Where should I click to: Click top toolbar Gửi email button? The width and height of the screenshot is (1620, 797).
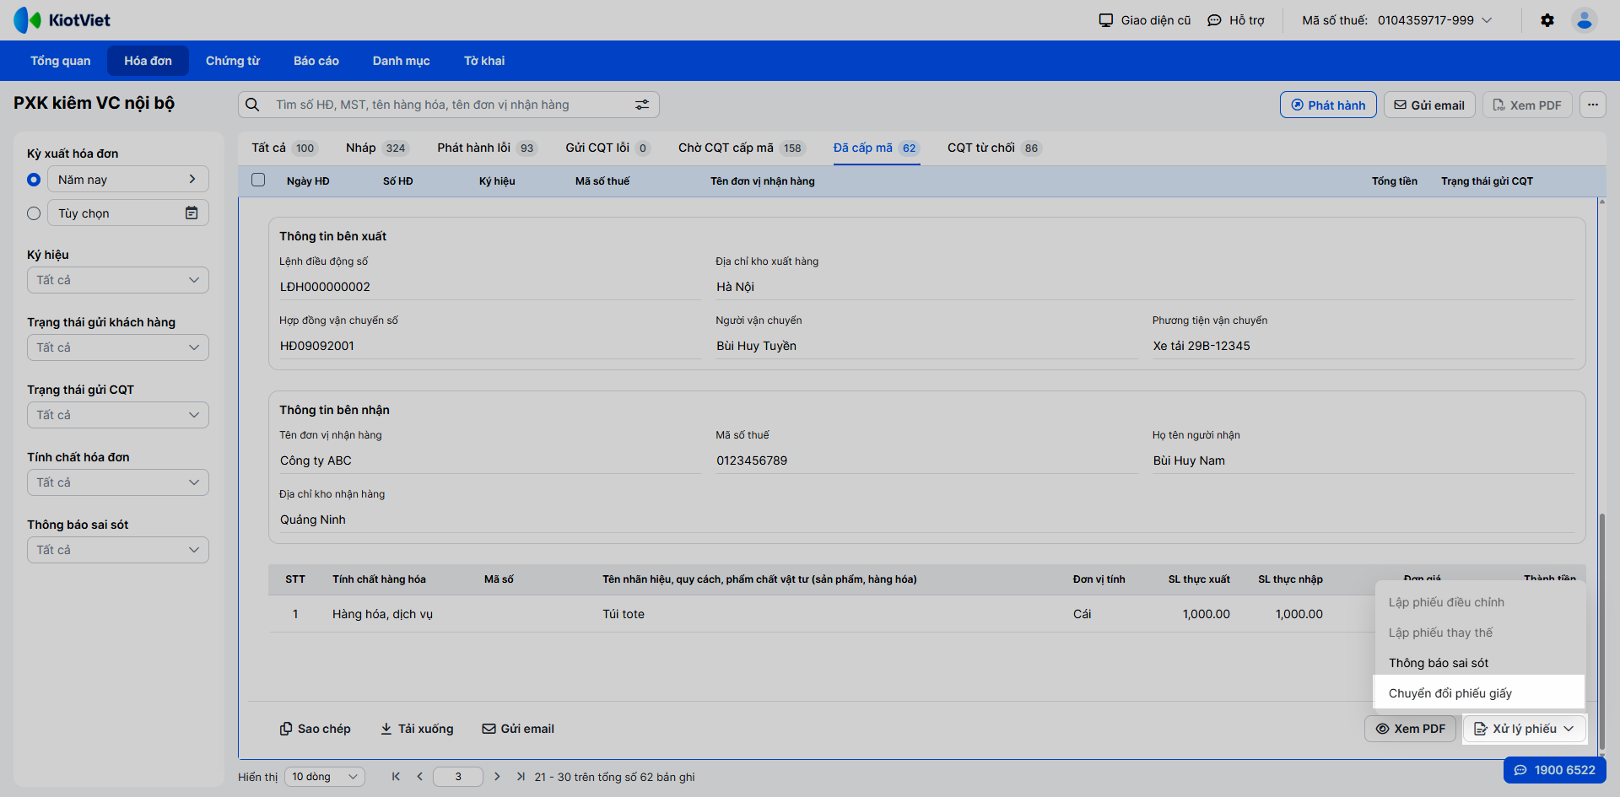click(1429, 105)
